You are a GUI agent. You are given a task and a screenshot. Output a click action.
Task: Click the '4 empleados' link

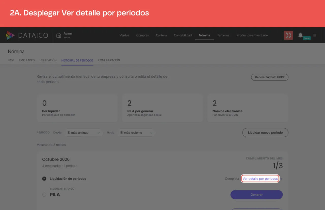[52, 166]
